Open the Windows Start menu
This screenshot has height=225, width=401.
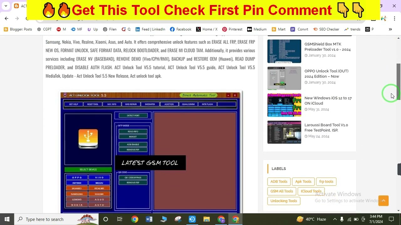point(7,219)
